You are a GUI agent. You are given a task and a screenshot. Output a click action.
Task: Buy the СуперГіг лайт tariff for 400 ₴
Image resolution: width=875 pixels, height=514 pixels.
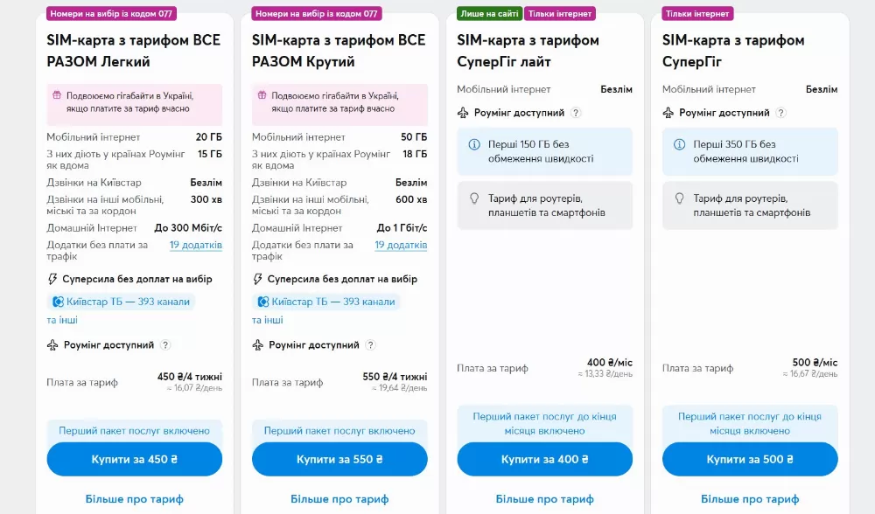tap(544, 459)
